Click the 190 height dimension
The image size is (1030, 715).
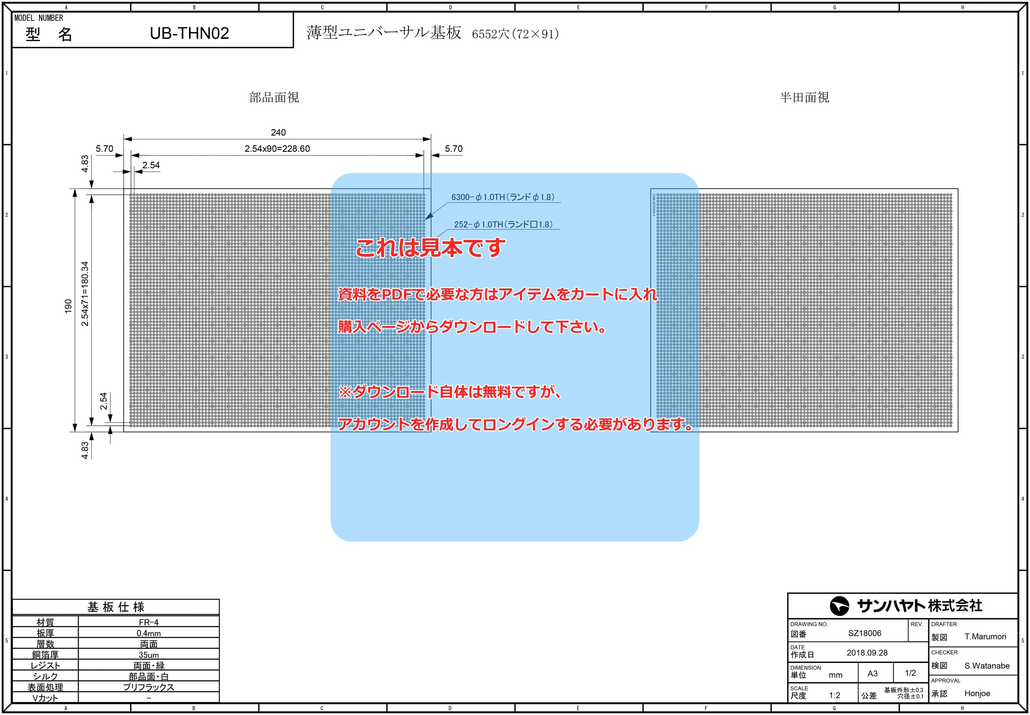pos(68,306)
